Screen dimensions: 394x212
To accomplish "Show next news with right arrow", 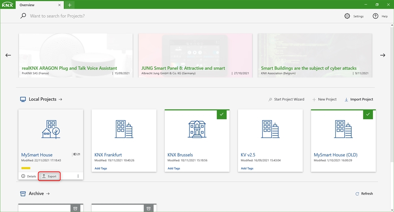I will click(383, 55).
